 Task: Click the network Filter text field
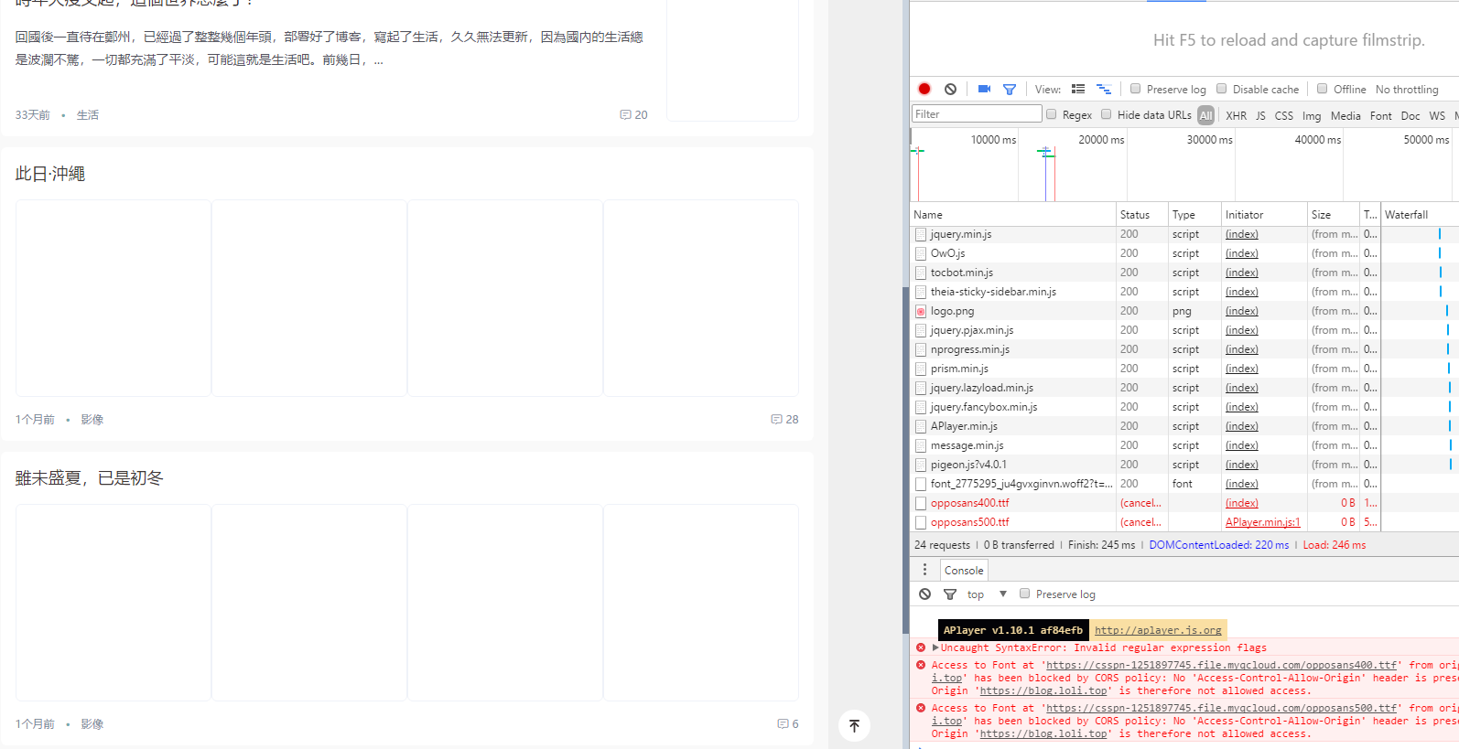tap(977, 114)
